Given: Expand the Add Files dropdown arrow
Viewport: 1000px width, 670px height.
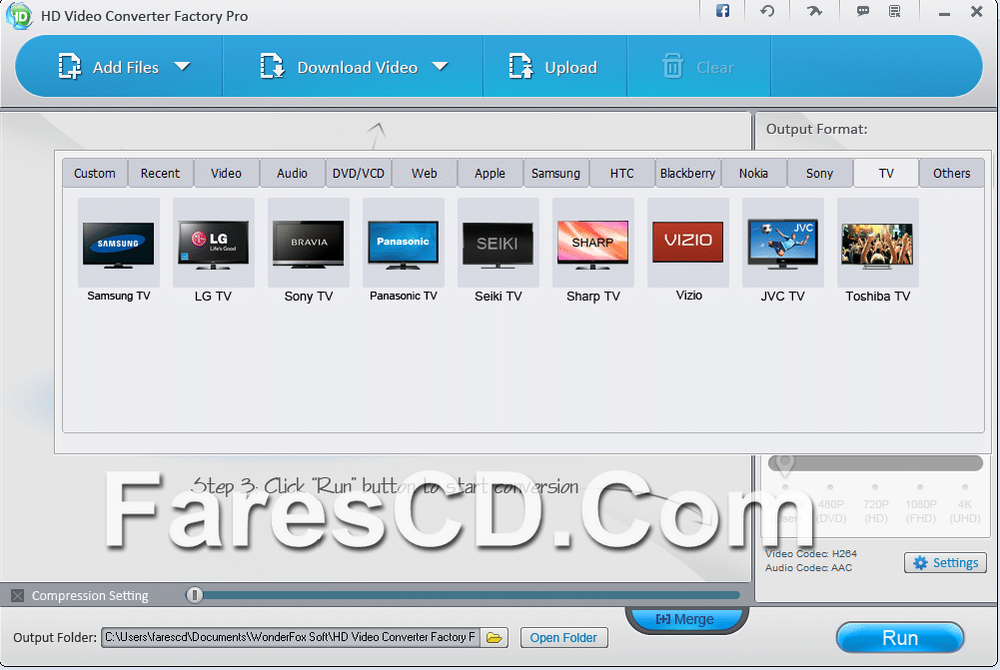Looking at the screenshot, I should [x=183, y=66].
